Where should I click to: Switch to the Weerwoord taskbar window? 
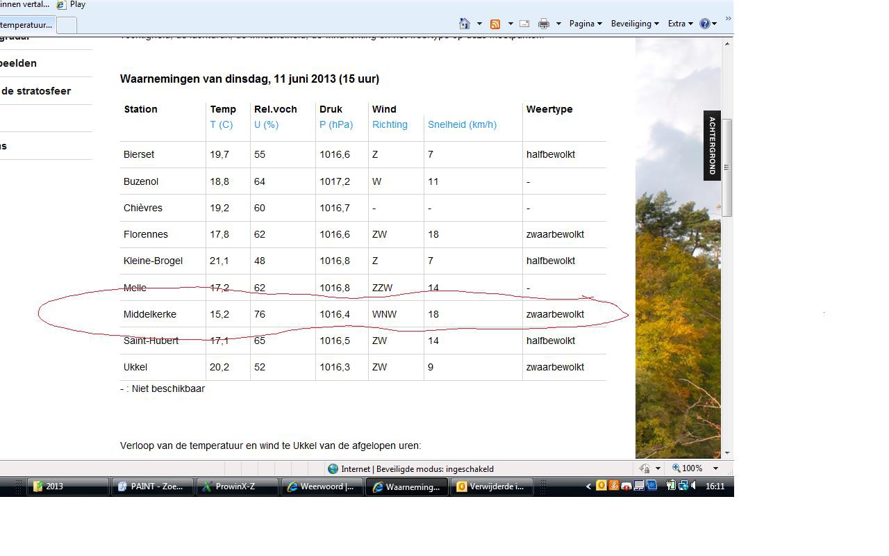coord(322,486)
